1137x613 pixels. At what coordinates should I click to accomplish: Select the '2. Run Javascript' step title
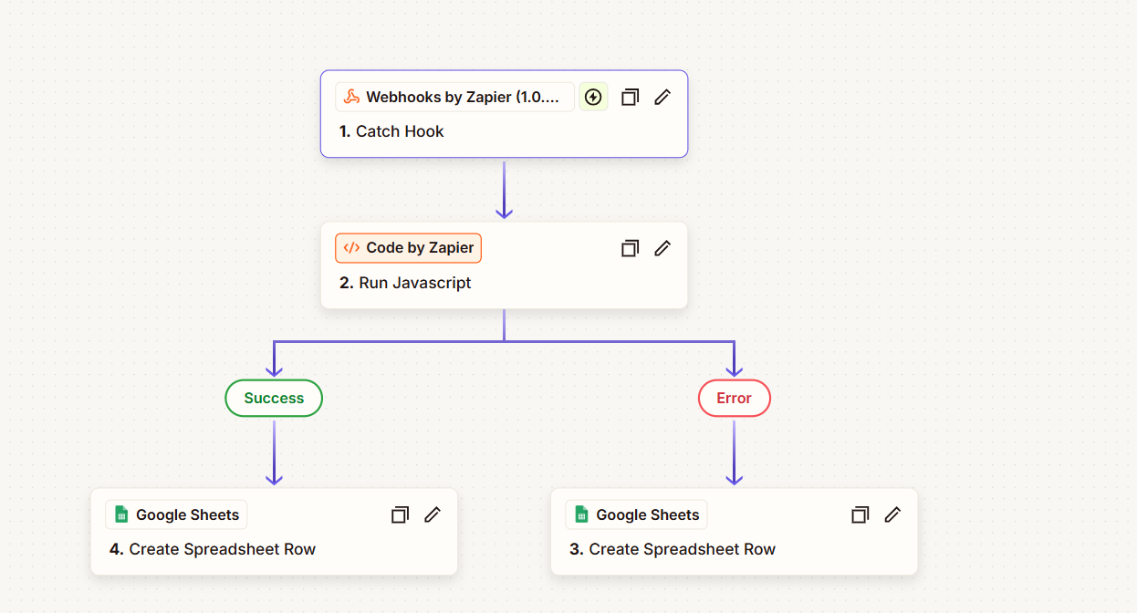pos(405,283)
